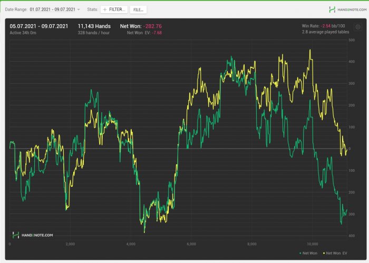Open date range 01.07.2021 - 09.07.2021 selector

pyautogui.click(x=53, y=9)
